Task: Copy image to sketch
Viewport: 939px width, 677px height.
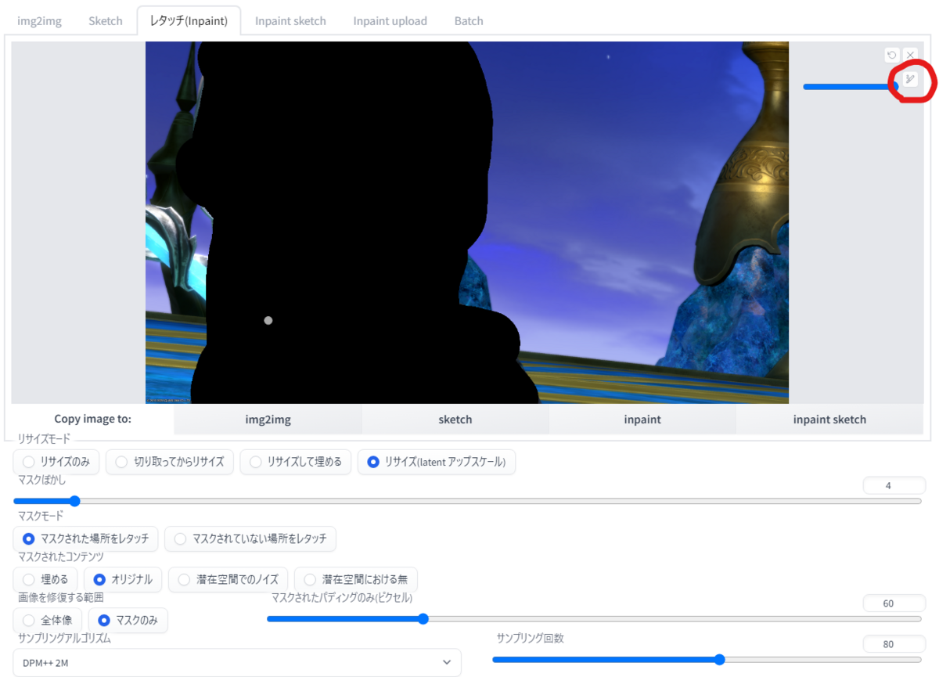Action: pos(455,420)
